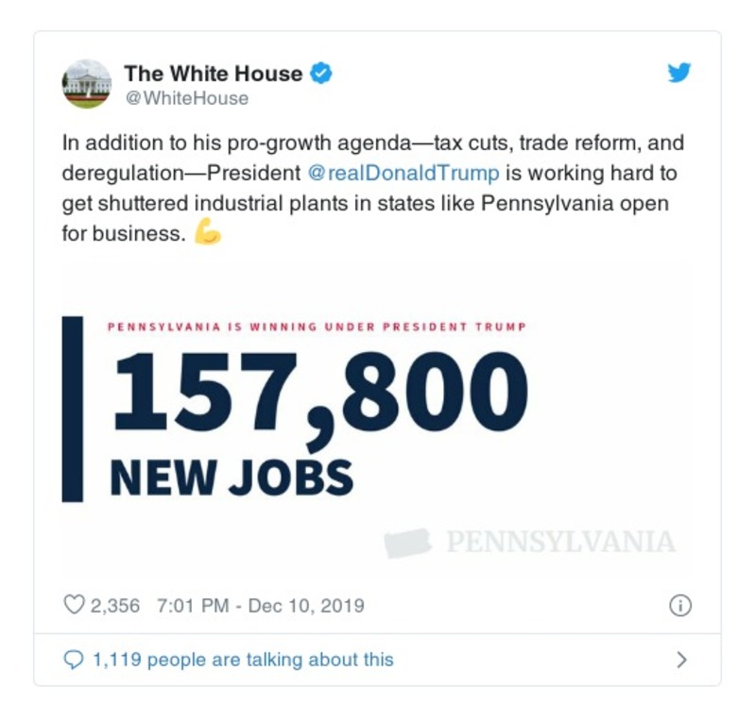The height and width of the screenshot is (721, 755).
Task: Click the White House profile avatar
Action: point(87,84)
